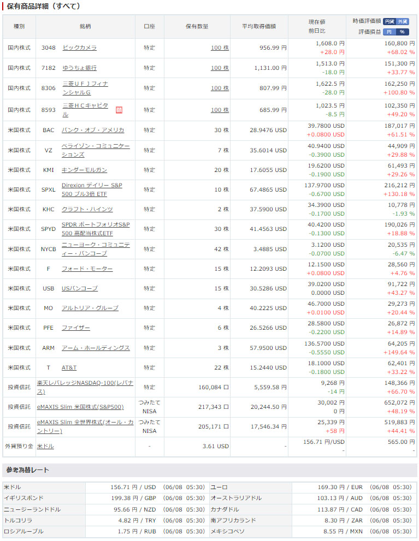Open 楽天レバレッジNASDAQ-100 fund page
419x541 pixels.
point(85,387)
